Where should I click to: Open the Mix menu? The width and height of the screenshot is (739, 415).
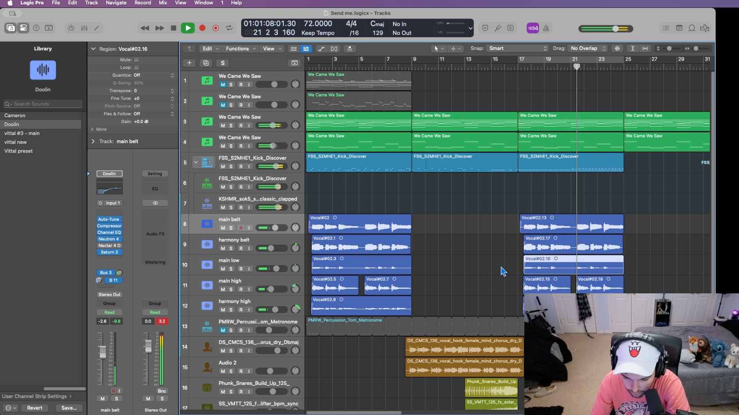pyautogui.click(x=163, y=3)
